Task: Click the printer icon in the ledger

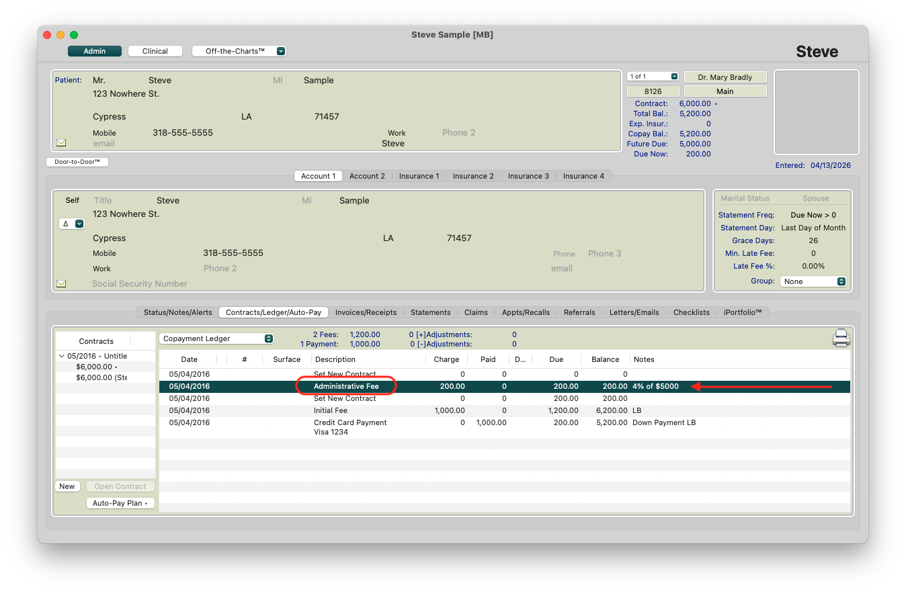Action: pyautogui.click(x=841, y=338)
